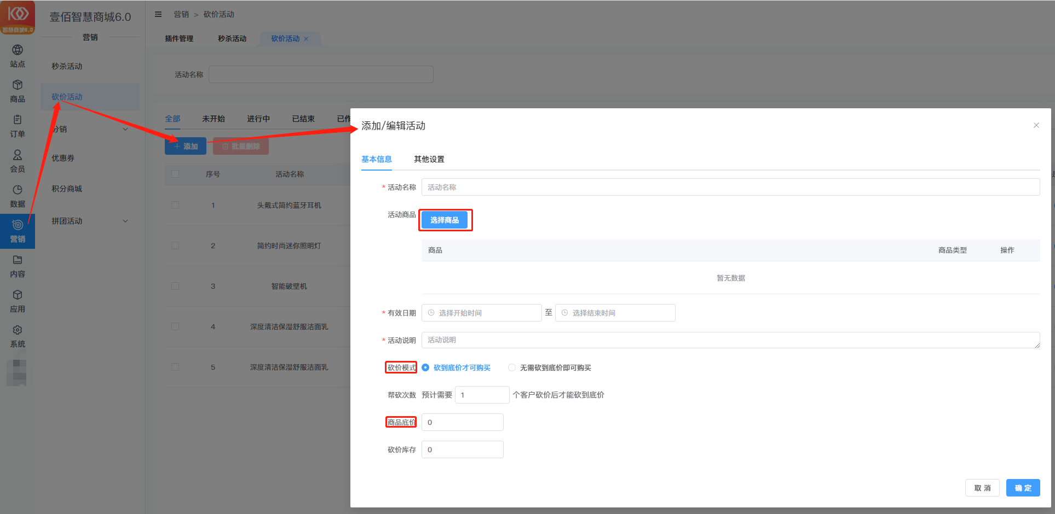Viewport: 1055px width, 514px height.
Task: Check the checkbox in row number 5
Action: coord(175,367)
